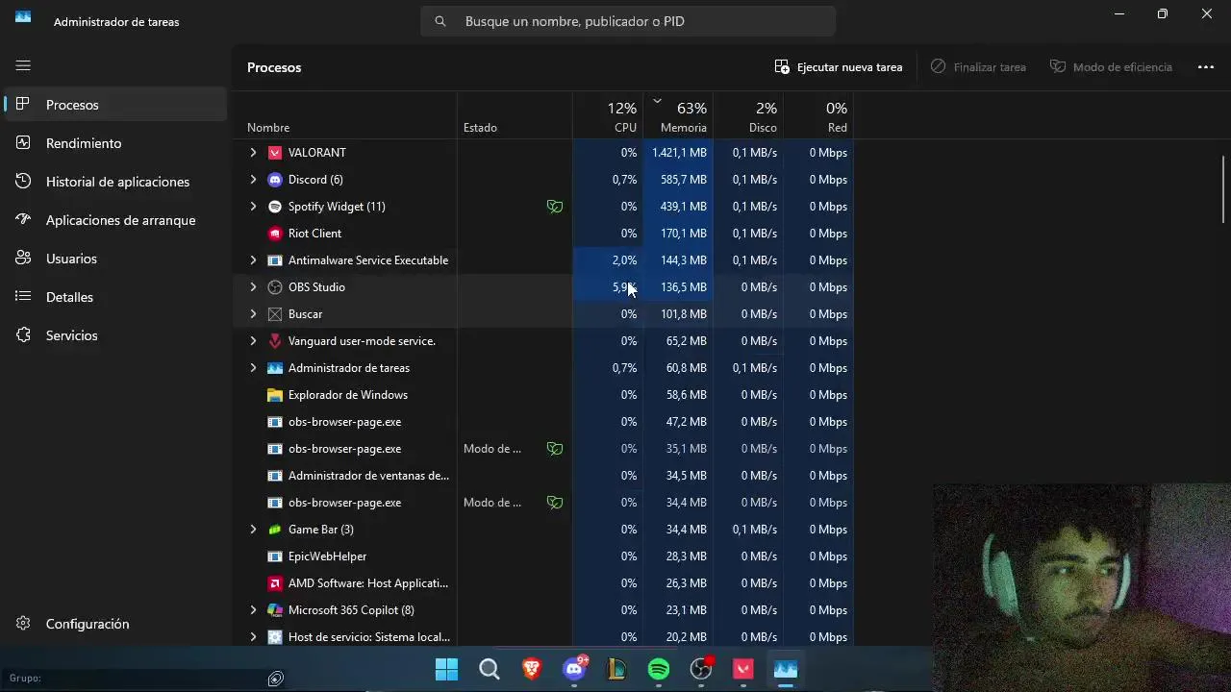Sort by the CPU column header
Screen dimensions: 1231x692
607,116
